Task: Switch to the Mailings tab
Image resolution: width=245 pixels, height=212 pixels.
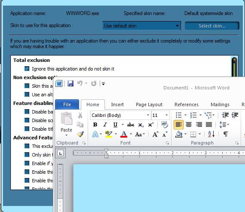Action: coord(220,104)
